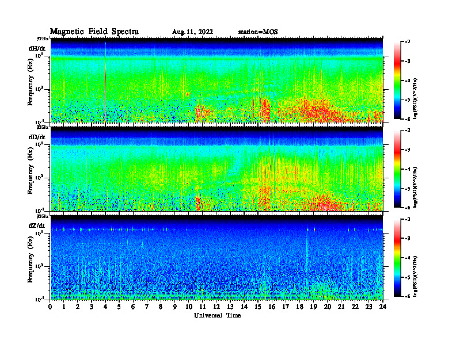
Task: Click the hour 11 tick label
Action: pyautogui.click(x=203, y=307)
